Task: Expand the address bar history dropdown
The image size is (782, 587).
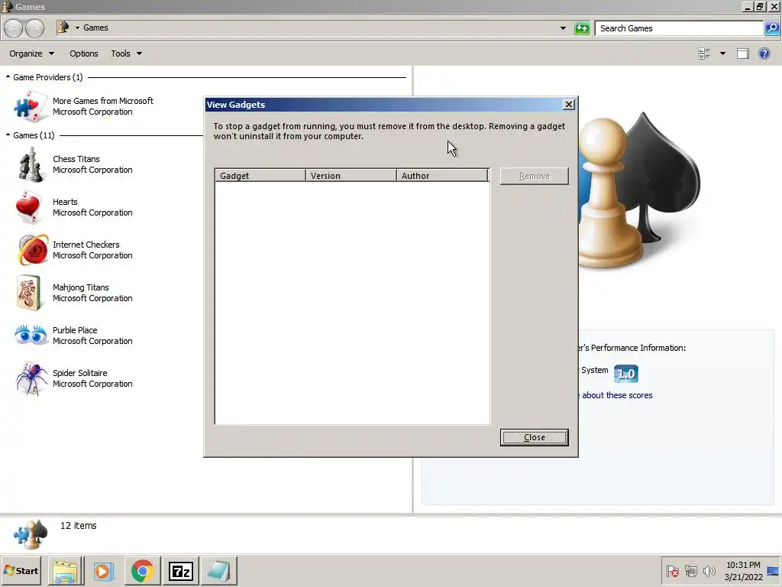Action: (x=563, y=28)
